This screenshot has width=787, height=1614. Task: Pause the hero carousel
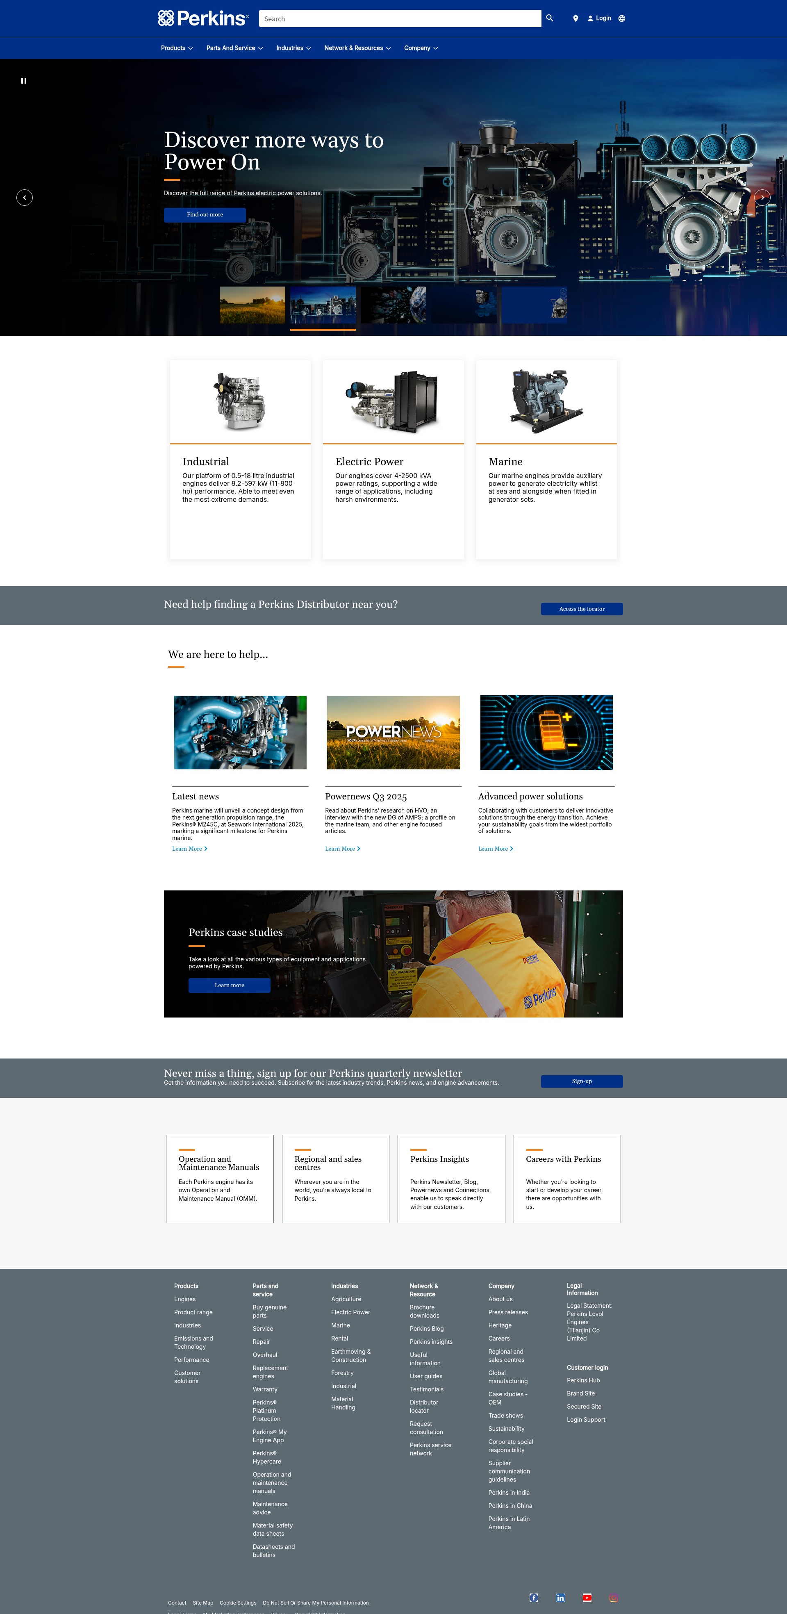click(24, 81)
